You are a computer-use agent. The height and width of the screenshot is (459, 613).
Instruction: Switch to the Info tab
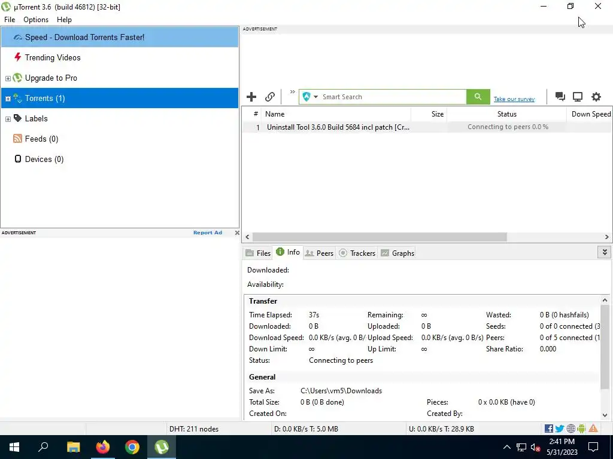click(x=288, y=252)
